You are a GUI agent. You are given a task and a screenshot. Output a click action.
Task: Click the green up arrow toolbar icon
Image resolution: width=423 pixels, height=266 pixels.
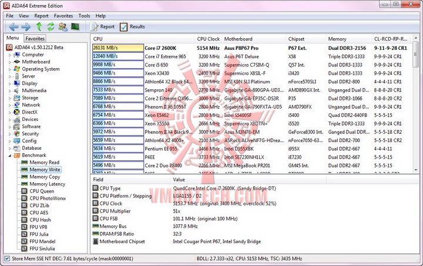pyautogui.click(x=39, y=26)
